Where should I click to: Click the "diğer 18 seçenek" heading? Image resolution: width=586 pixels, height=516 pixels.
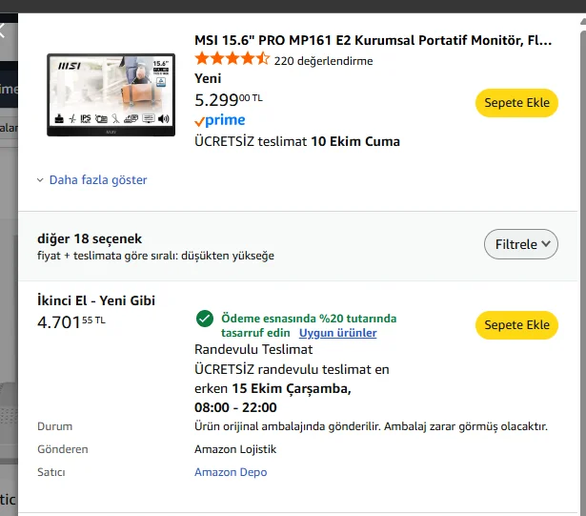click(90, 238)
